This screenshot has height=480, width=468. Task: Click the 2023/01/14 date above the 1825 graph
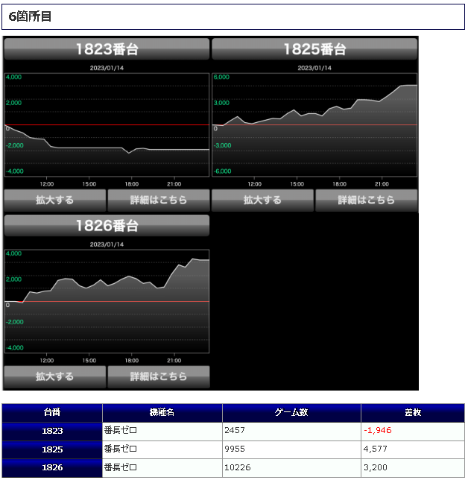314,68
